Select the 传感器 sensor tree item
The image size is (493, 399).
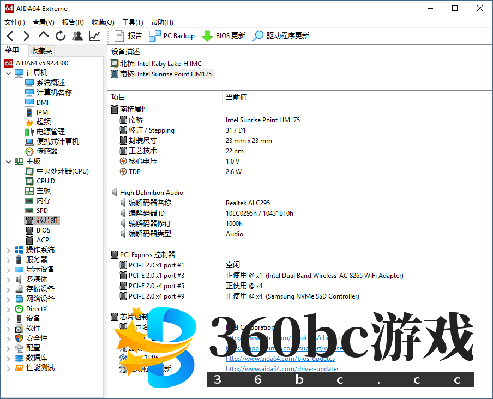pyautogui.click(x=47, y=151)
